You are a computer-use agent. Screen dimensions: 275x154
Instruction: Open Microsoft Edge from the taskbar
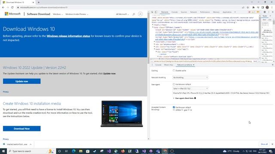(73, 151)
